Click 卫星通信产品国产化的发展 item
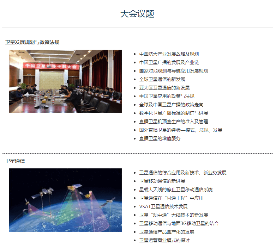 167,232
